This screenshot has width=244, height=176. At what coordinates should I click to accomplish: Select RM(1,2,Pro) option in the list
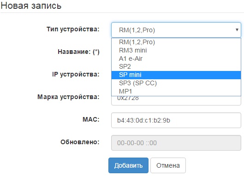click(x=176, y=42)
